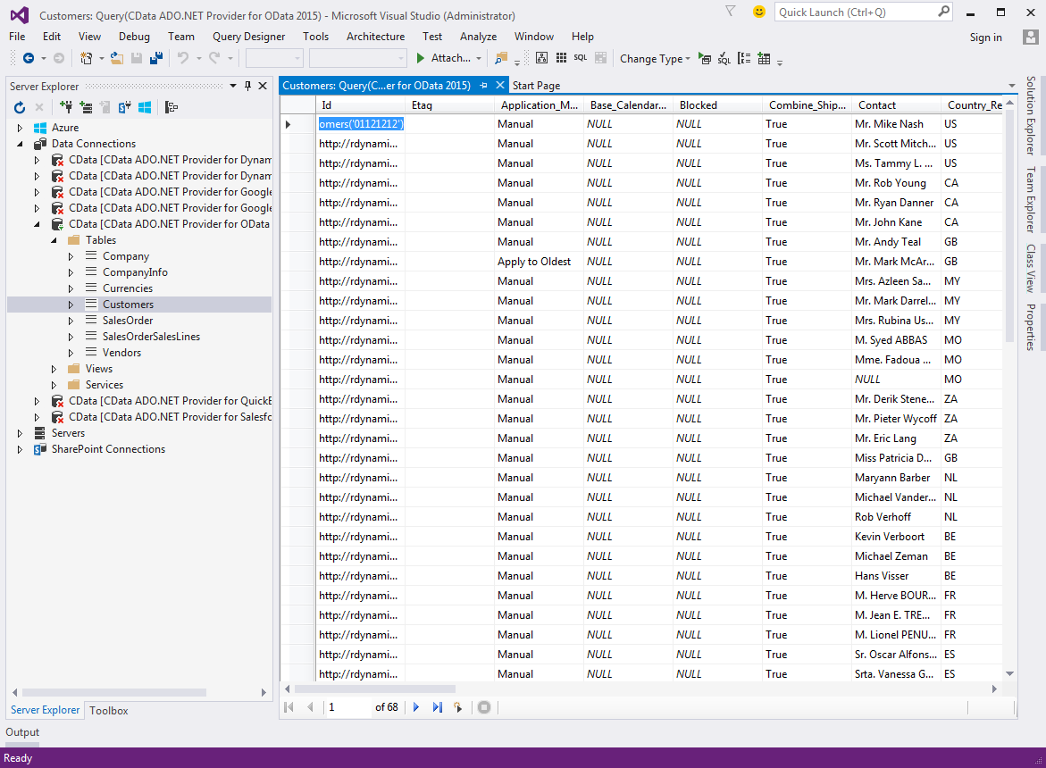The image size is (1046, 768).
Task: Go to next record in navigator
Action: click(x=416, y=707)
